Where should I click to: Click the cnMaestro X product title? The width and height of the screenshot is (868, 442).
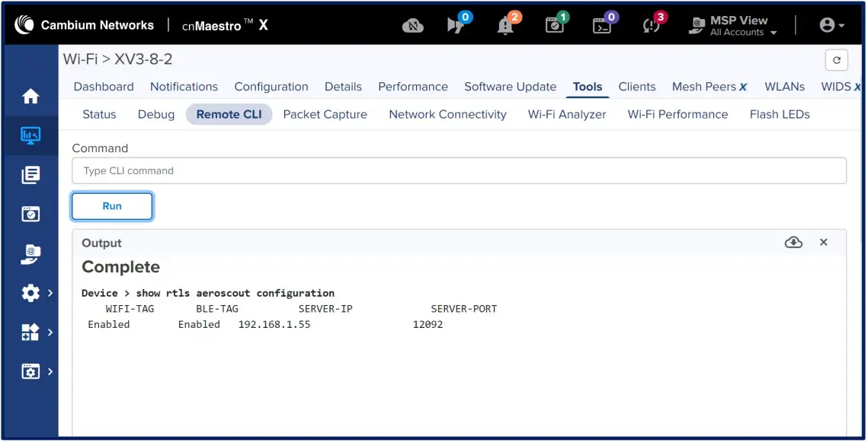click(x=226, y=25)
